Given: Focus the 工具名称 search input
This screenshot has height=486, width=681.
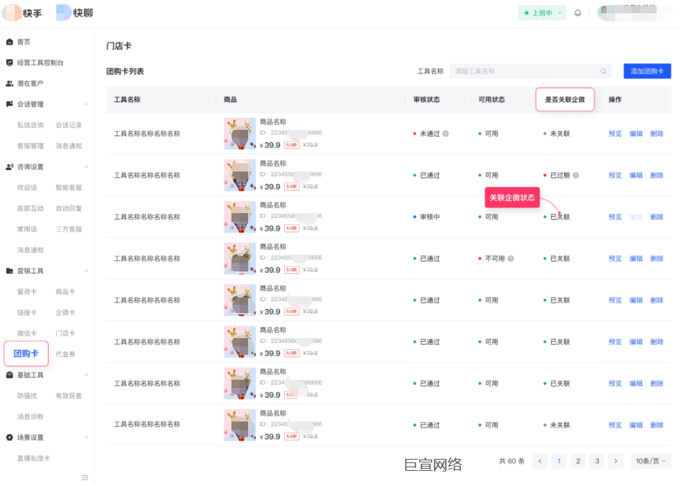Looking at the screenshot, I should coord(531,71).
